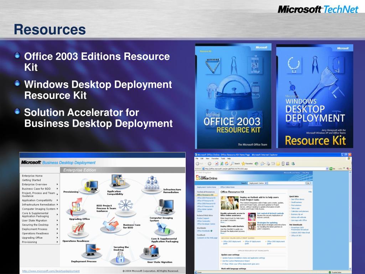The width and height of the screenshot is (365, 274).
Task: Click the desktopdeployment URL link
Action: click(x=51, y=271)
